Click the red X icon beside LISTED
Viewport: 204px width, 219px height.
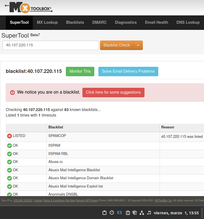point(9,136)
